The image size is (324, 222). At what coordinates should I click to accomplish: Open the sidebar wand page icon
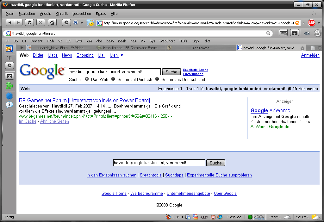coord(9,49)
